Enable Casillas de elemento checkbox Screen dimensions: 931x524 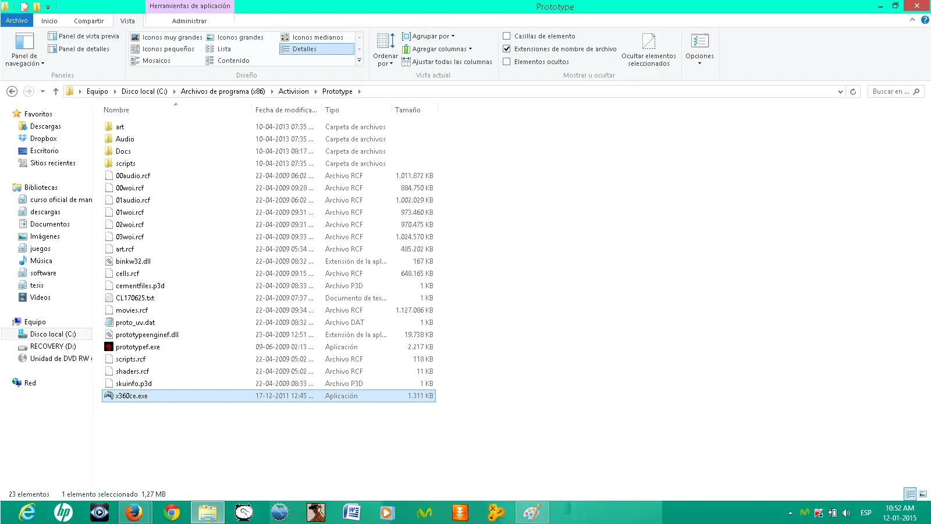[x=507, y=36]
